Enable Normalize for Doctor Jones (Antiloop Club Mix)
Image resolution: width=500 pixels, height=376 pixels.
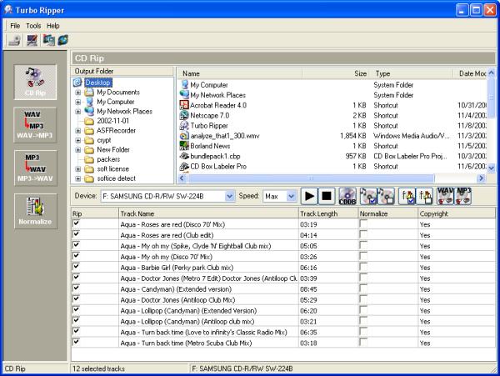362,298
